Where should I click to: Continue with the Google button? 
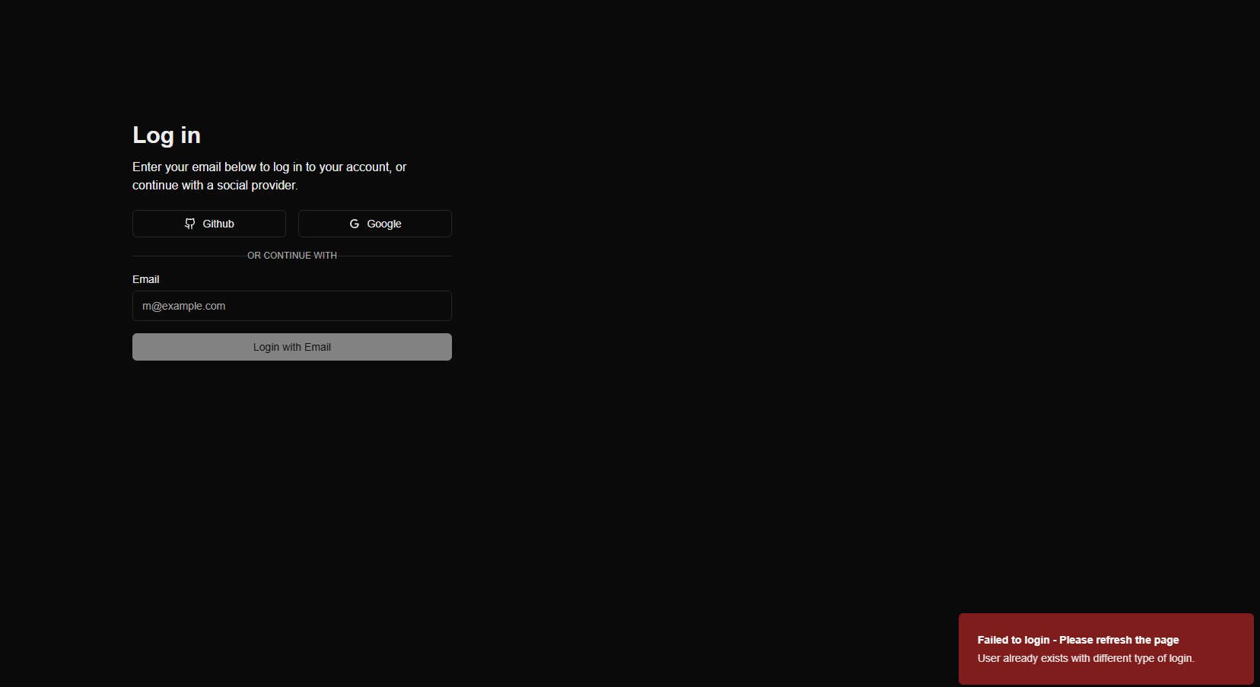(375, 224)
